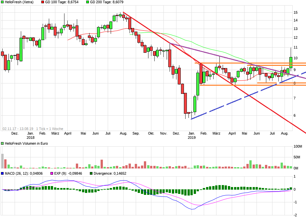
Task: Click the green HelloFresh (Xetra) legend square
Action: tap(2, 2)
